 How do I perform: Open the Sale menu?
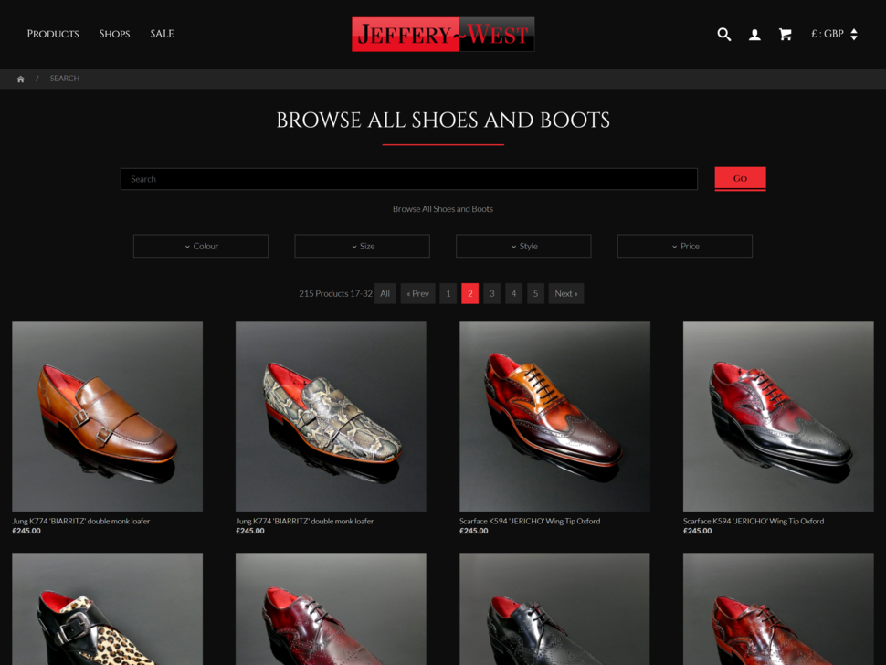[163, 34]
